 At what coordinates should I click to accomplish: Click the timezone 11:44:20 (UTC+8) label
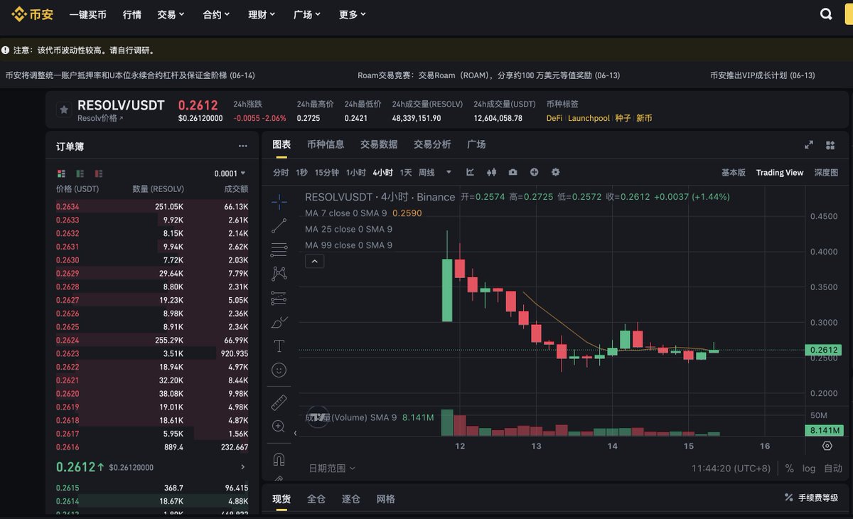731,469
